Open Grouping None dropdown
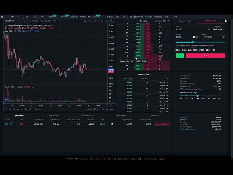The image size is (233, 175). 166,21
